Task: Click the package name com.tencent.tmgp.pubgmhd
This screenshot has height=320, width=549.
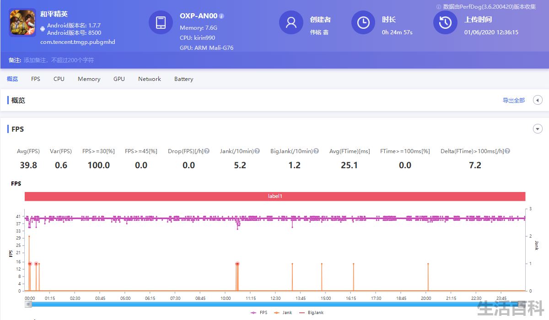Action: (x=78, y=42)
